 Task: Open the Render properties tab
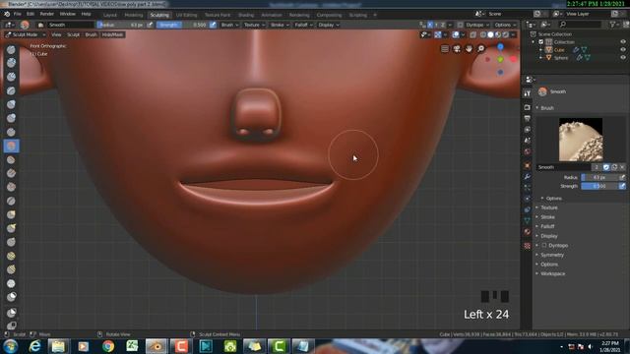coord(528,107)
